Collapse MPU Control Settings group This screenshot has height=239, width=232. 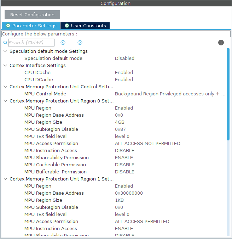[x=5, y=87]
